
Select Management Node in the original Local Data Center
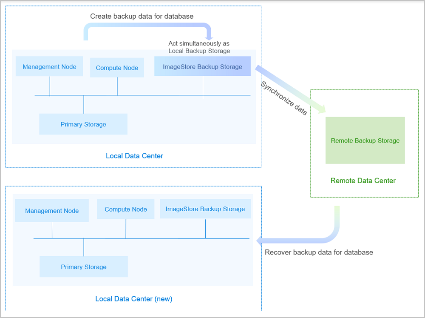49,67
